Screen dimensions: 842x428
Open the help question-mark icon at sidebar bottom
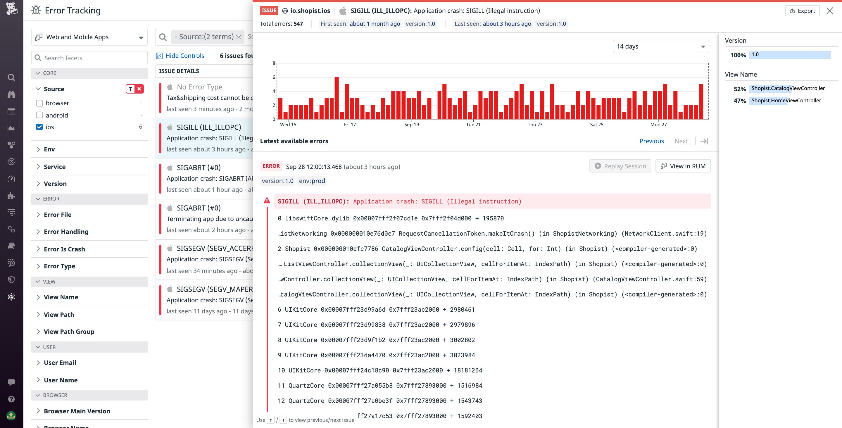point(11,399)
